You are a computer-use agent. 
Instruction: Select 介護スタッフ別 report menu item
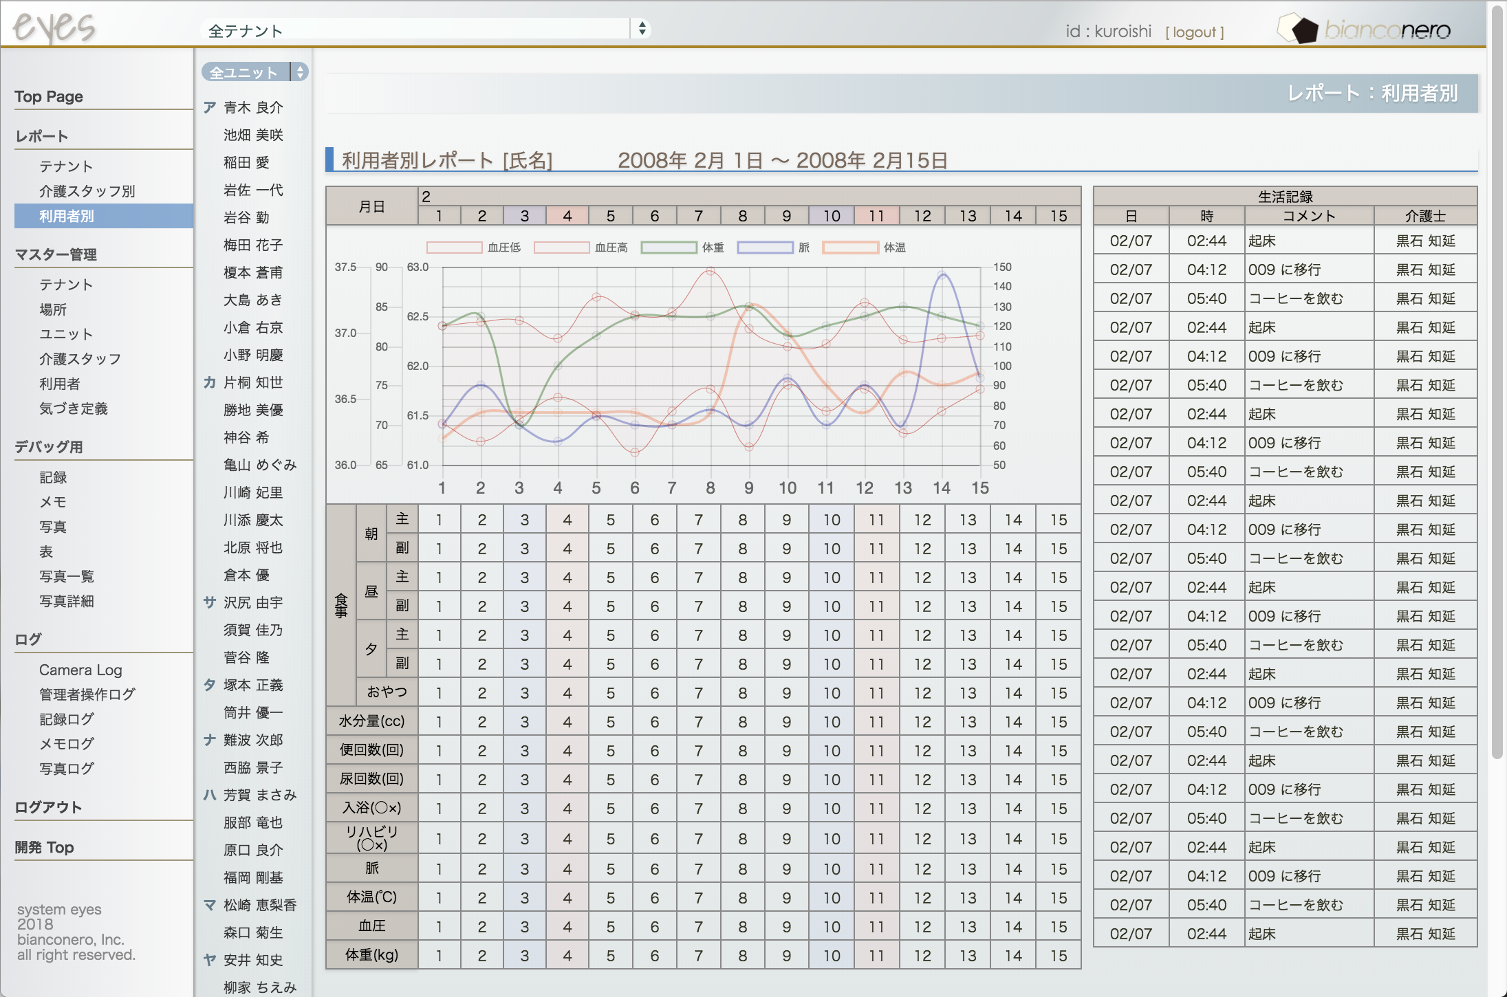(87, 191)
